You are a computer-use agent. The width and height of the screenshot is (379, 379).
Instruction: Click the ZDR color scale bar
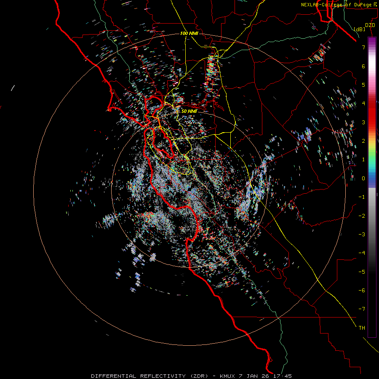click(372, 187)
